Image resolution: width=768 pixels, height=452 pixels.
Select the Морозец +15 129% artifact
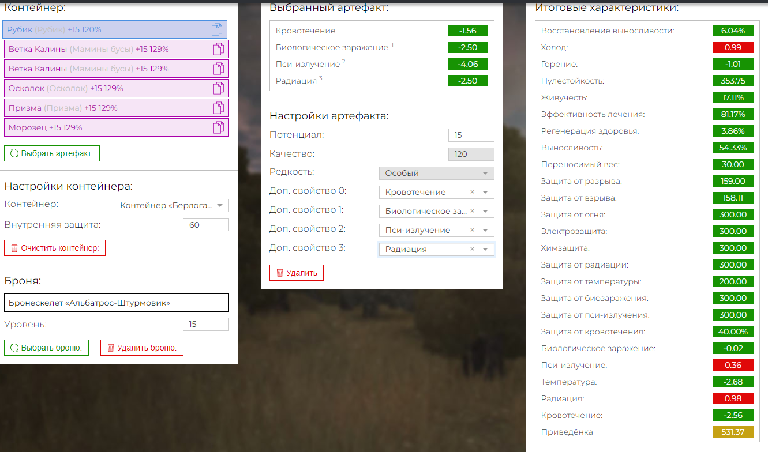(117, 127)
